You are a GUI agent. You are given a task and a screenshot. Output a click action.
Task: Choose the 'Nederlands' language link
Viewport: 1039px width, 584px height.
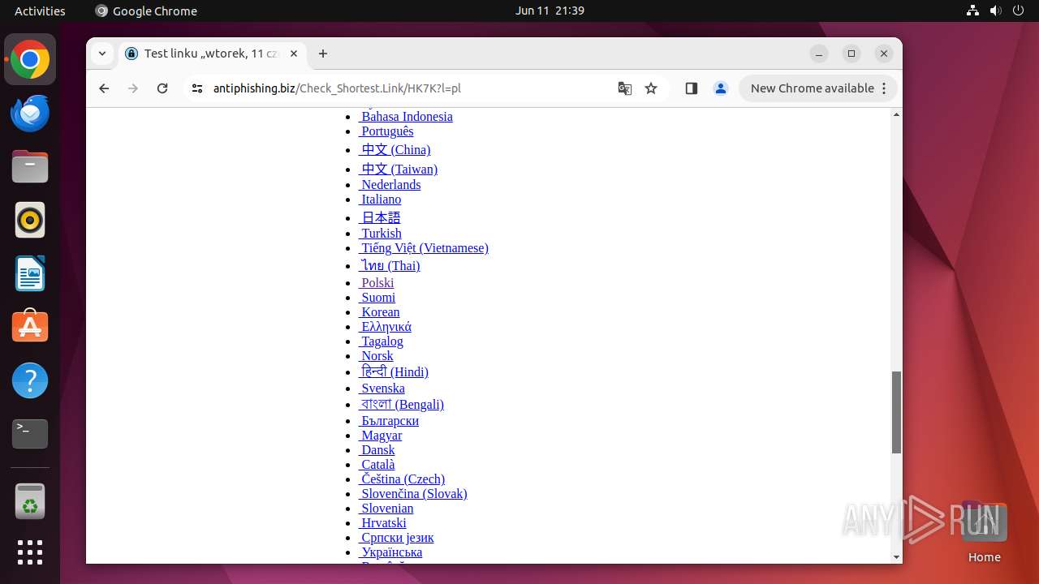[x=390, y=185]
